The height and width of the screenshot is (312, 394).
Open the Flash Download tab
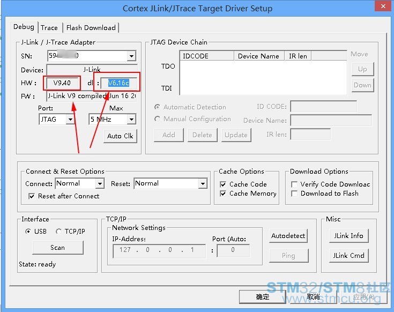coord(91,28)
